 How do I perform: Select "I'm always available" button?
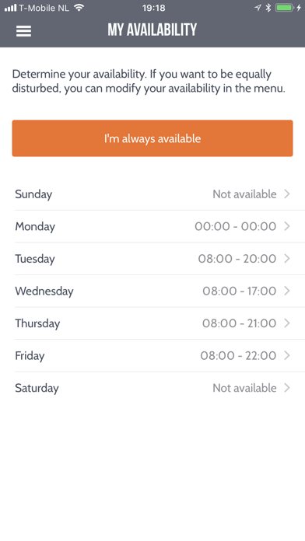coord(152,138)
